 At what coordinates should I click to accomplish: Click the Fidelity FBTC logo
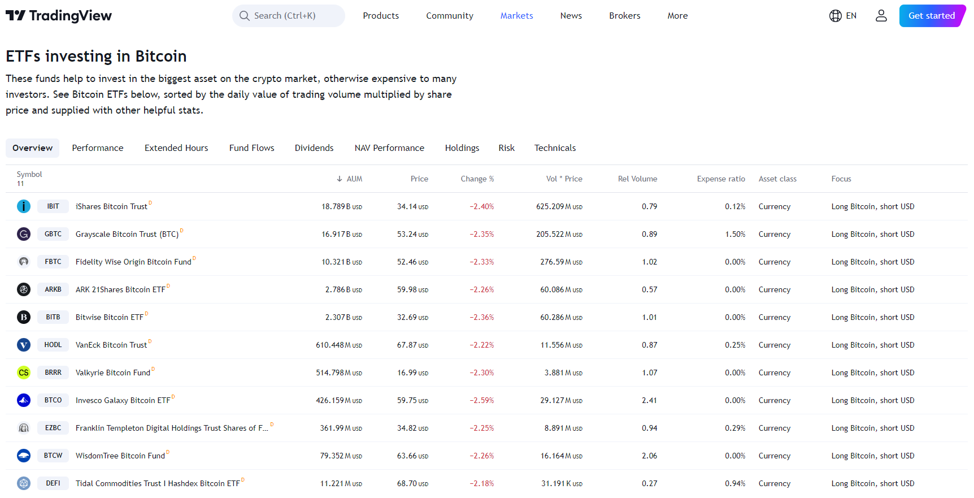coord(24,262)
